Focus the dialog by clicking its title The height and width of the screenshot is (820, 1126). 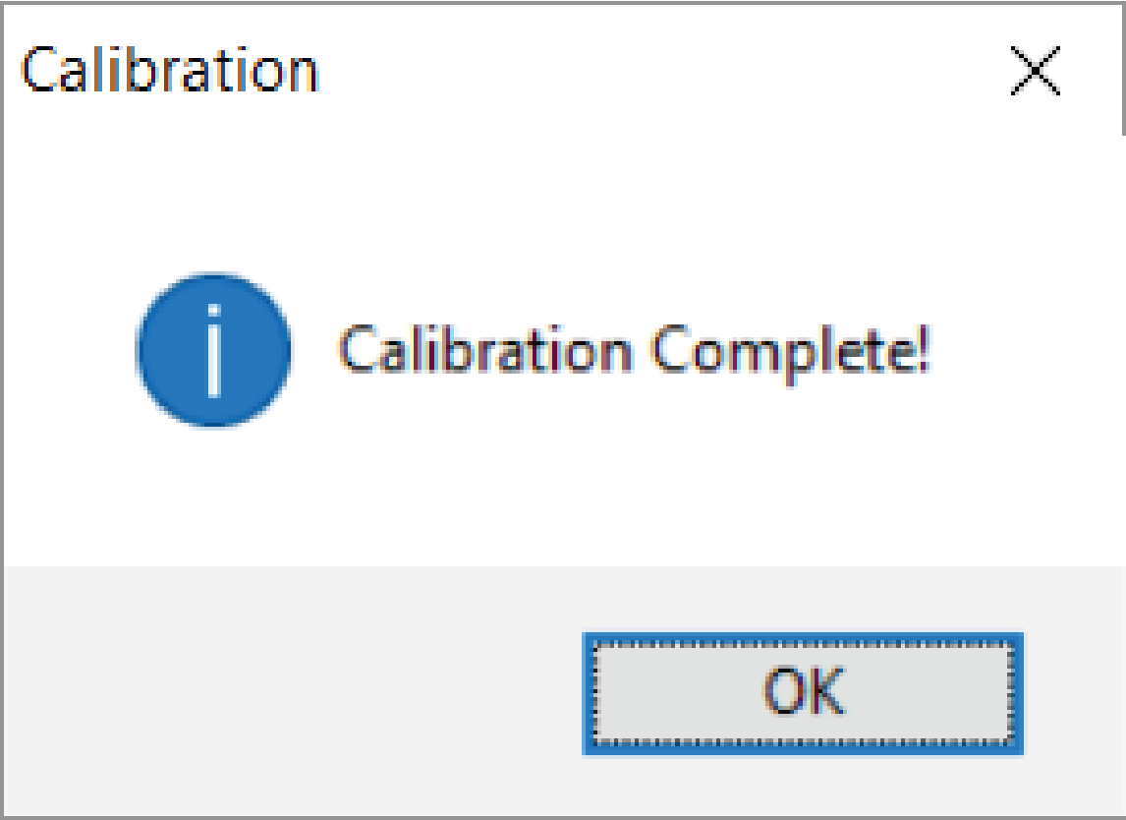tap(170, 71)
